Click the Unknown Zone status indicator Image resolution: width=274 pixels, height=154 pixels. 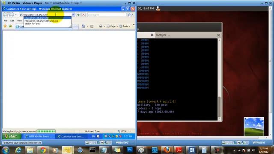[92, 131]
